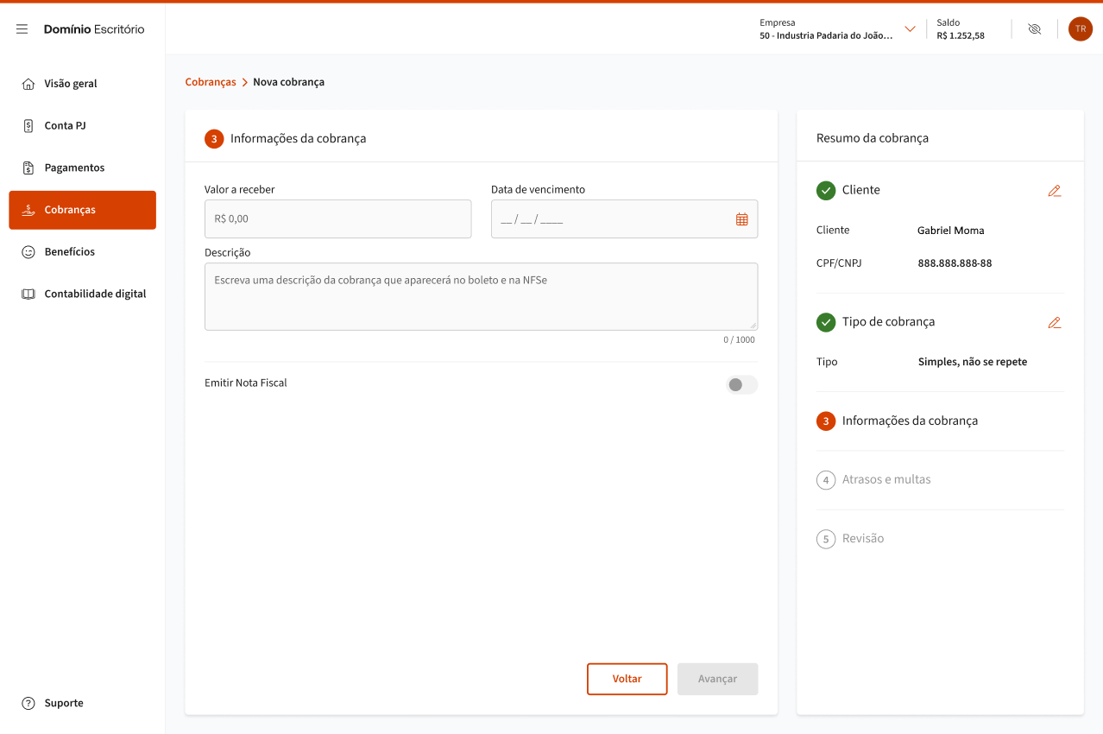Open the hamburger menu icon
The image size is (1103, 734).
pyautogui.click(x=22, y=29)
